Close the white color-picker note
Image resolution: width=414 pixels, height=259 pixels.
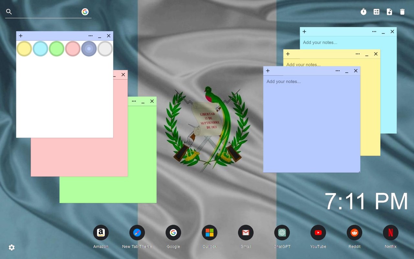[x=109, y=36]
